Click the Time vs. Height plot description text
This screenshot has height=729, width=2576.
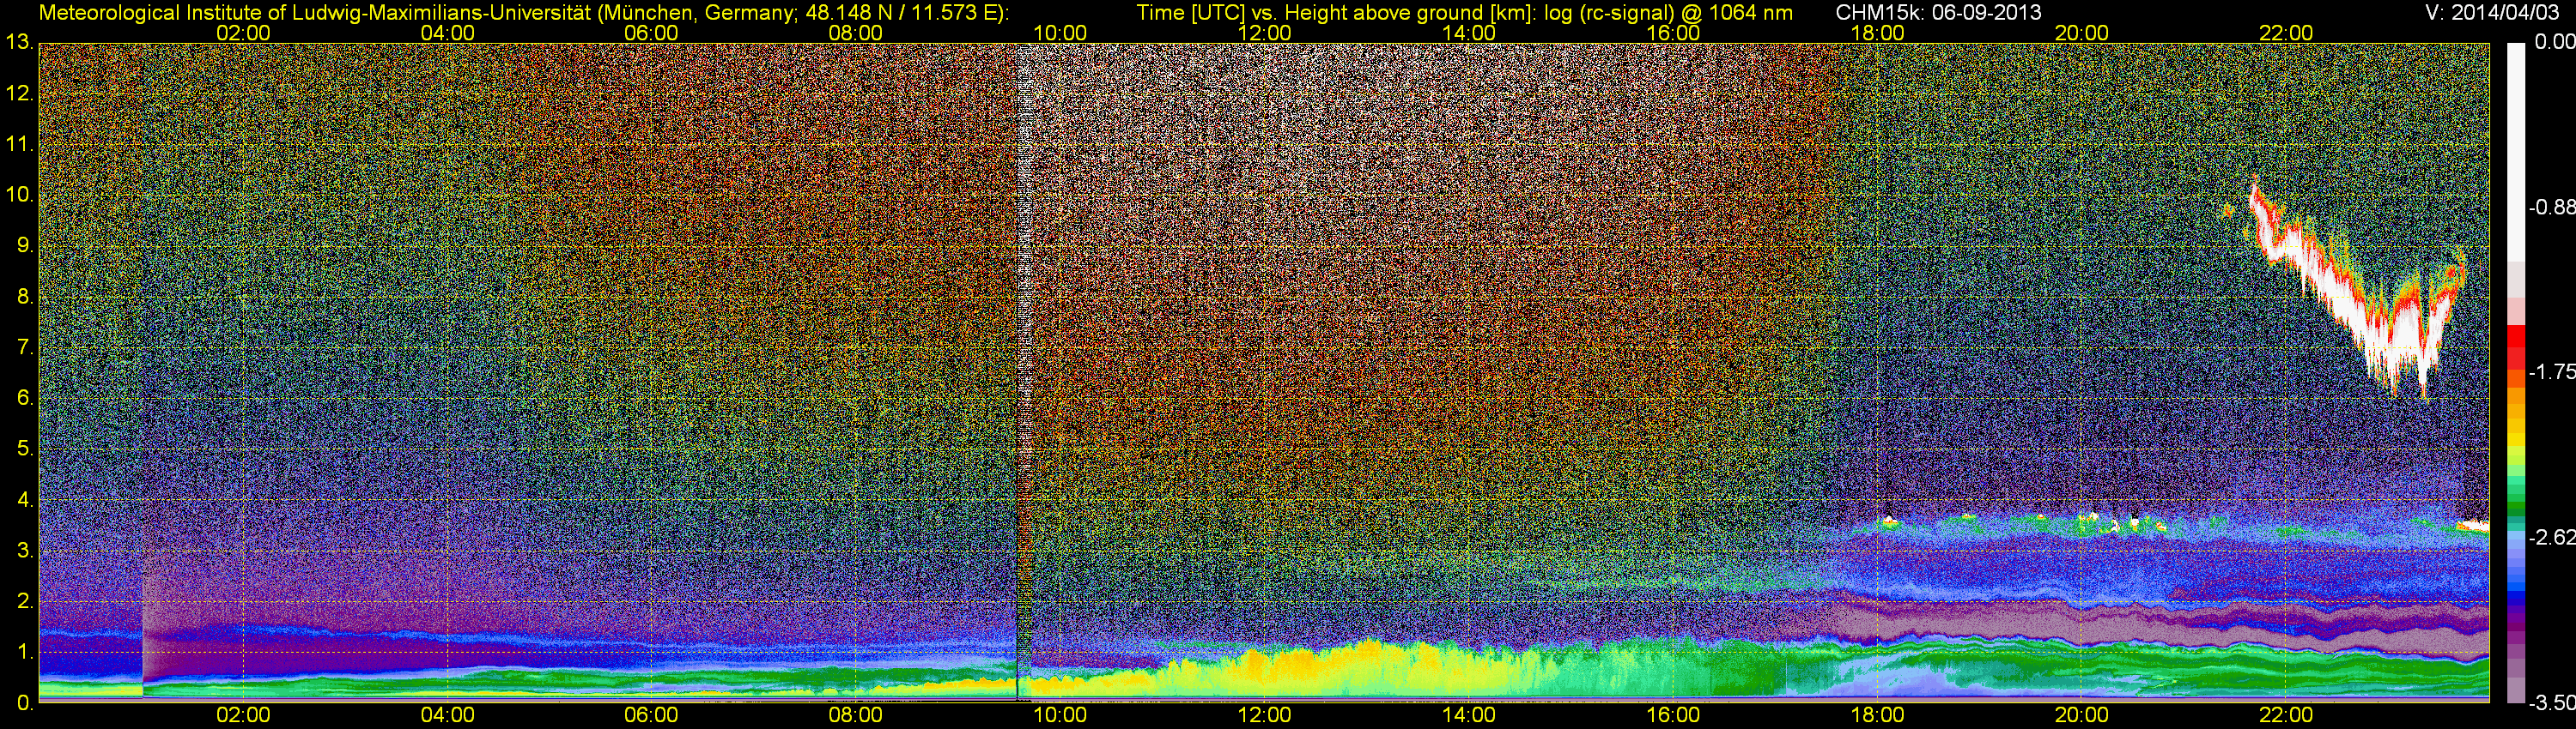click(1464, 13)
